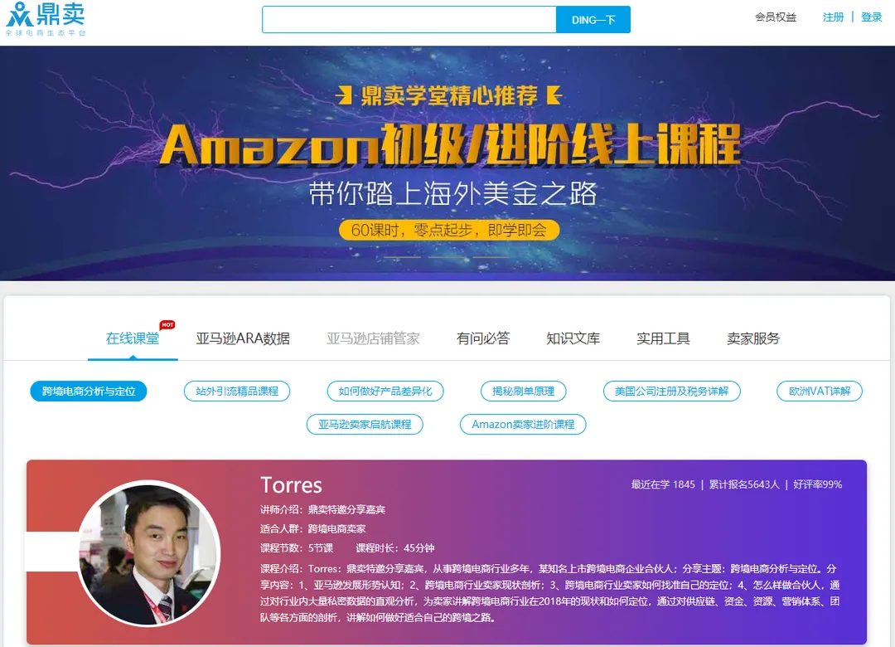
Task: Select 亚马逊卖家启航课程 course pill
Action: 365,424
